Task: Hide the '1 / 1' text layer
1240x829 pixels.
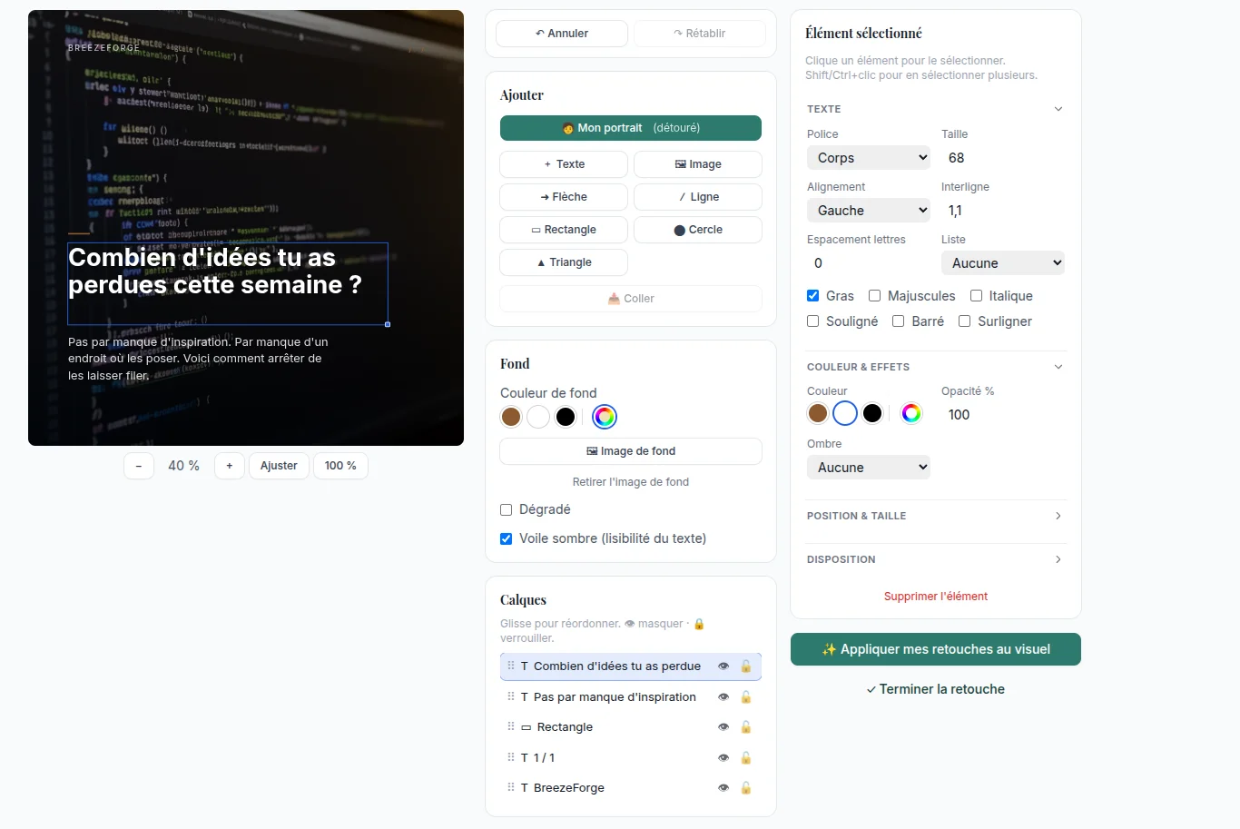Action: pos(723,758)
